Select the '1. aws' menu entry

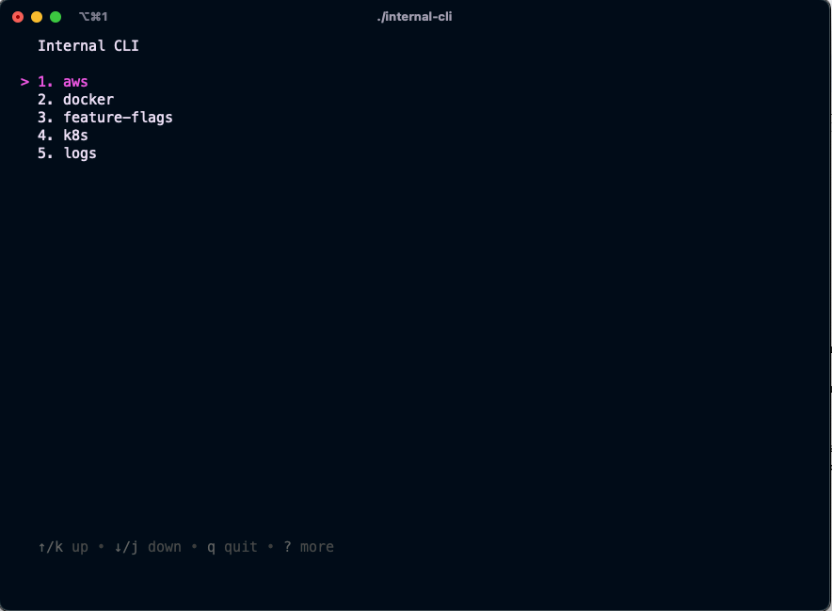[63, 82]
